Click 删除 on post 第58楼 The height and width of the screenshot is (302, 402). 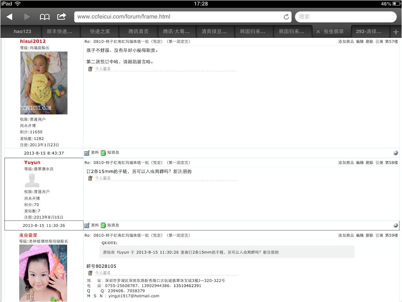369,163
